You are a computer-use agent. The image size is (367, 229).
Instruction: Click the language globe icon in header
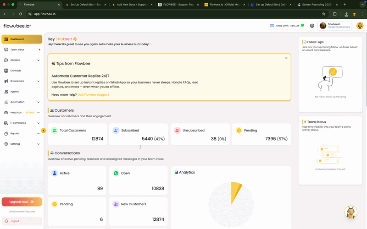point(312,26)
